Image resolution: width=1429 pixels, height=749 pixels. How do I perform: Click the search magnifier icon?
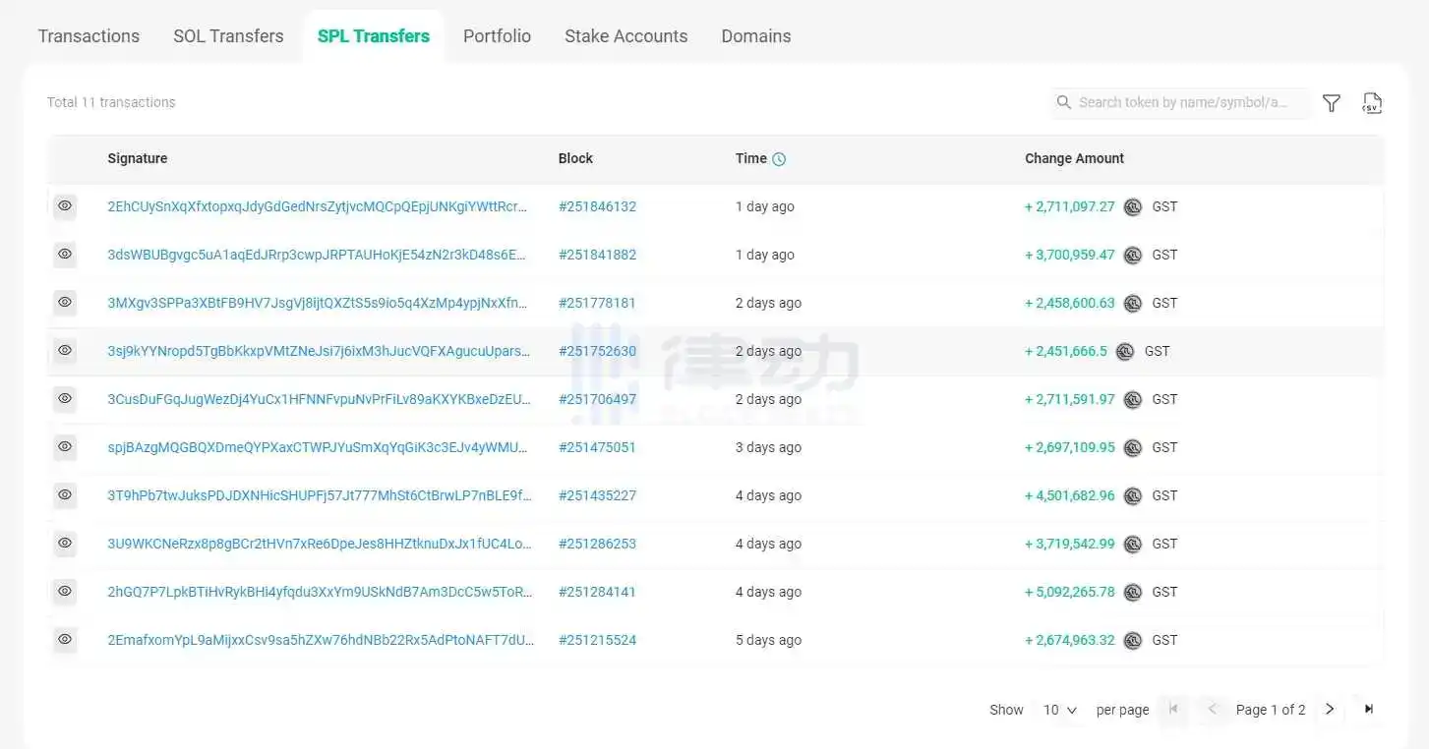tap(1063, 102)
